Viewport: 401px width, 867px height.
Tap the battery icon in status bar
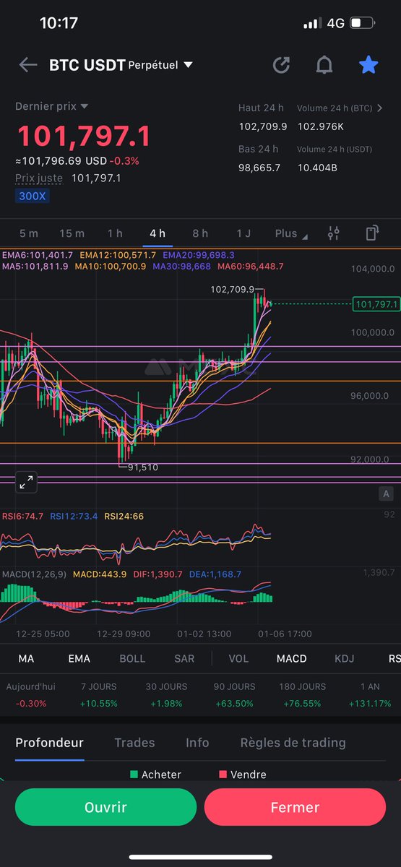361,23
